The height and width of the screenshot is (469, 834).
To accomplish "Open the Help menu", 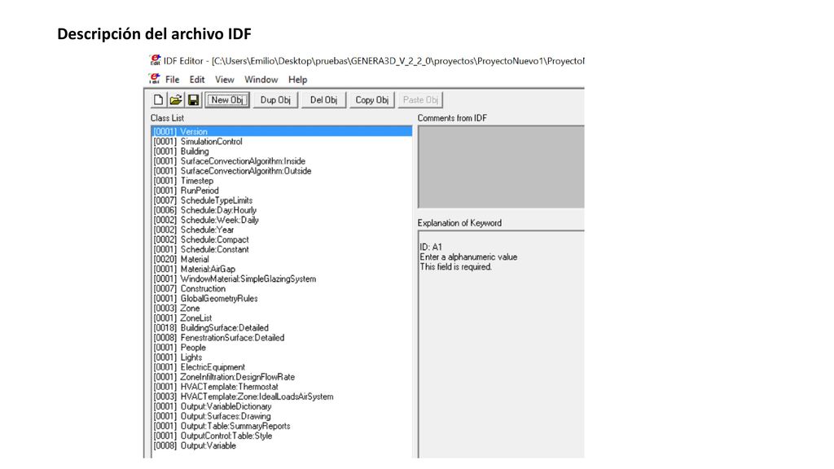I will (298, 79).
